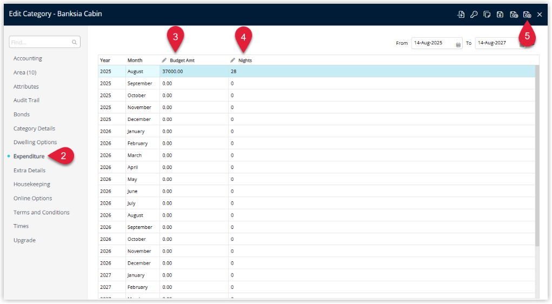Click the Save icon in header
This screenshot has width=552, height=304.
(x=500, y=15)
